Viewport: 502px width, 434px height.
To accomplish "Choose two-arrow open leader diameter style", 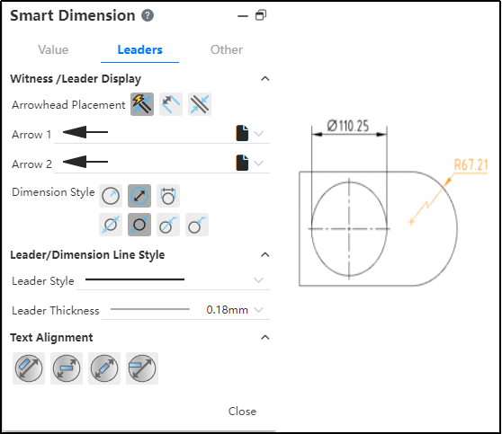I will click(x=111, y=225).
